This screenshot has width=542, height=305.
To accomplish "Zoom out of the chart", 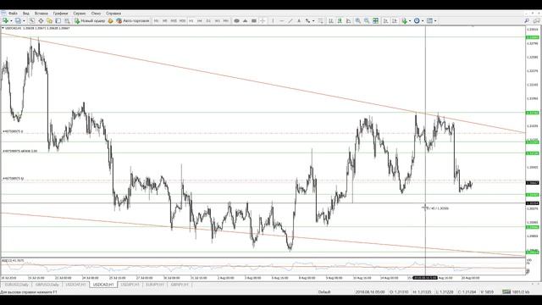I will (367, 20).
